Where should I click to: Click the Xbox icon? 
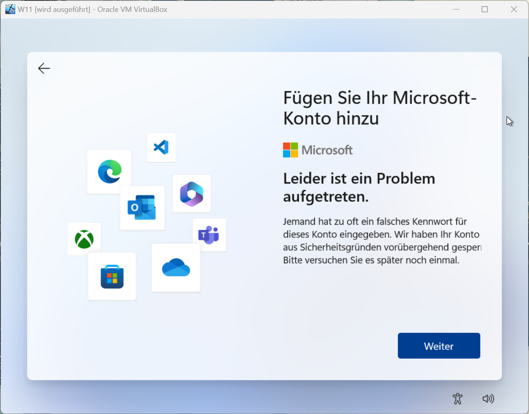point(84,239)
